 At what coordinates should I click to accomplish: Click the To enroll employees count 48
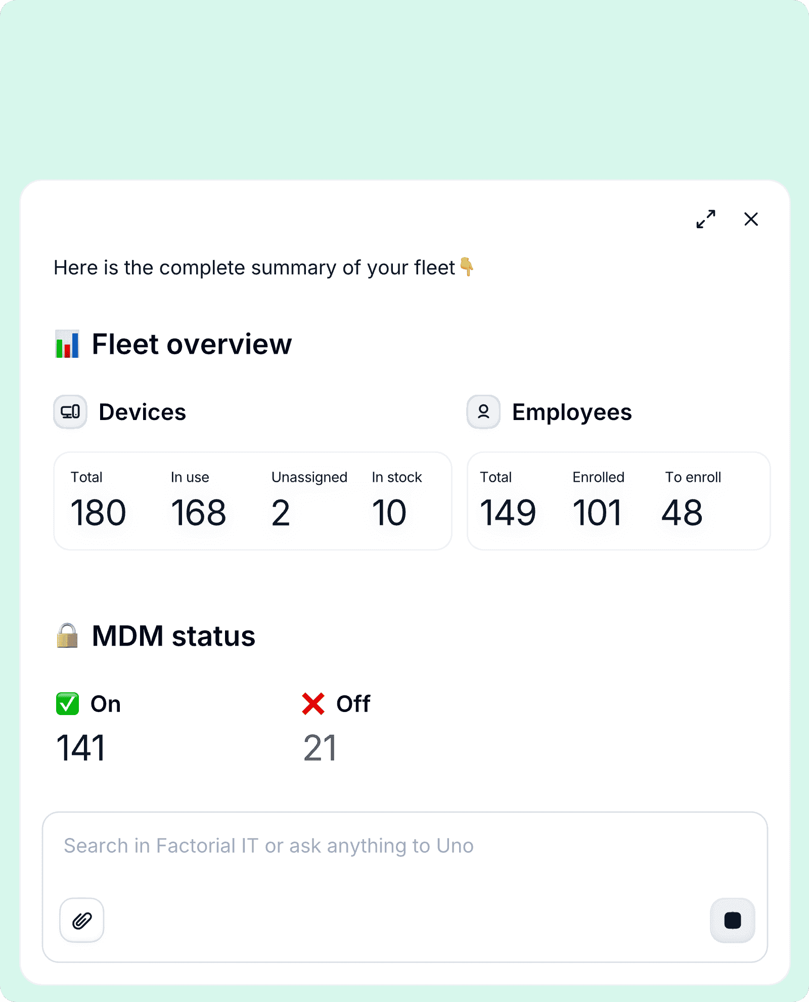pos(682,513)
